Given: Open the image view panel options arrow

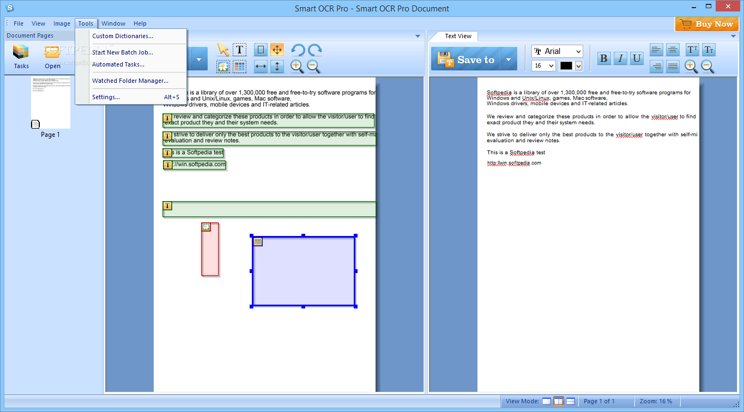Looking at the screenshot, I should 418,36.
